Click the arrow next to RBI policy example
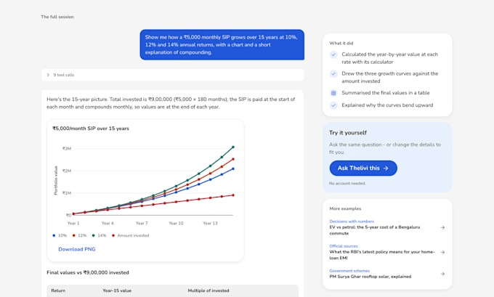This screenshot has width=494, height=297. pyautogui.click(x=442, y=252)
